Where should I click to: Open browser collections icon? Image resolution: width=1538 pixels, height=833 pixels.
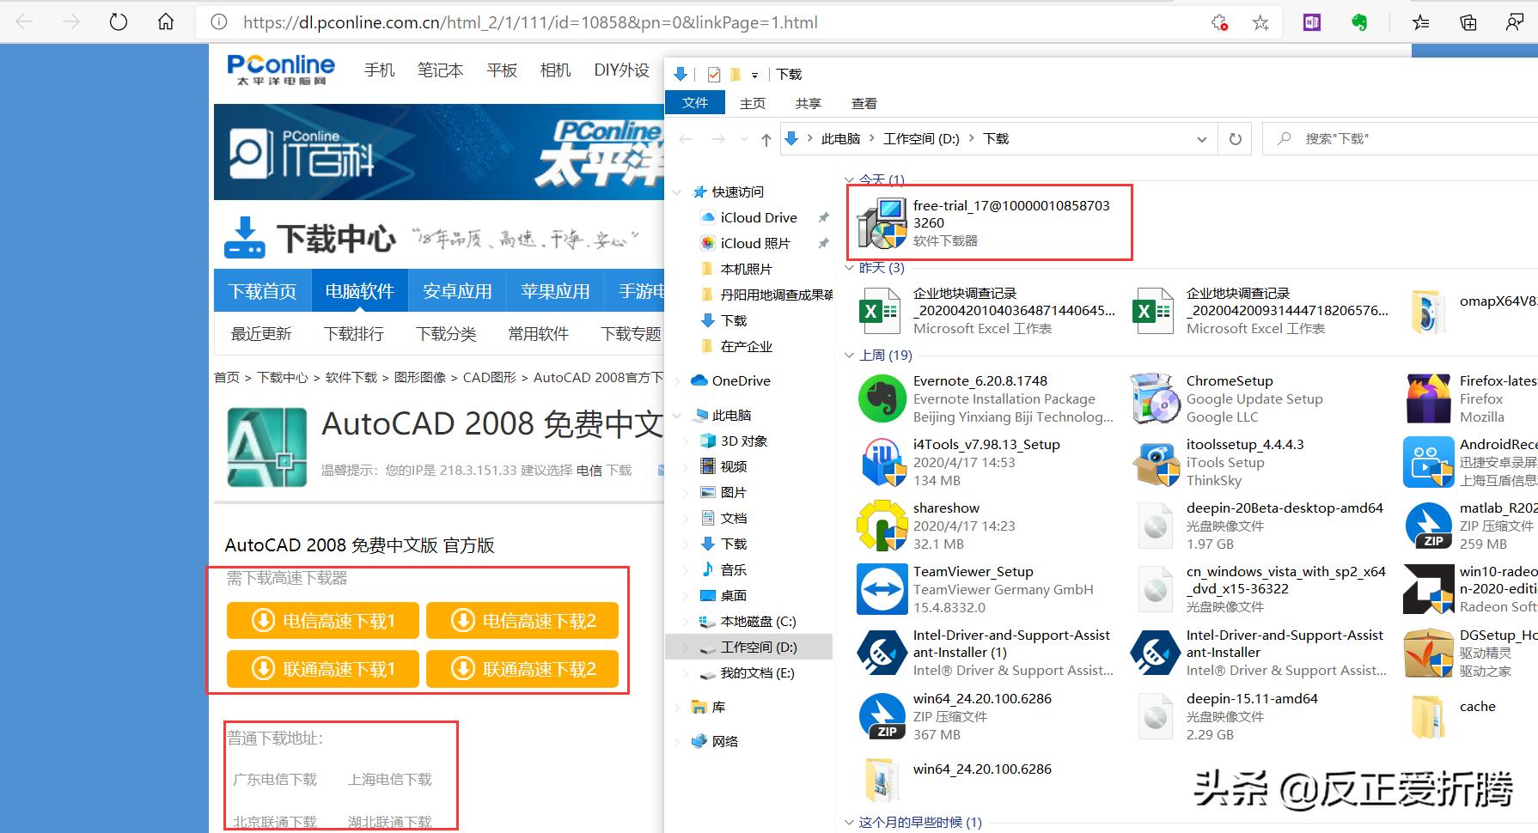tap(1468, 23)
